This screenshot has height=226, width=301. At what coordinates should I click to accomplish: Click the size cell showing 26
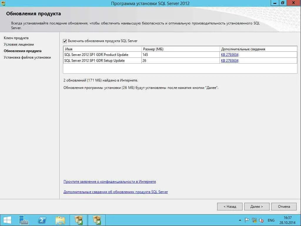point(180,61)
